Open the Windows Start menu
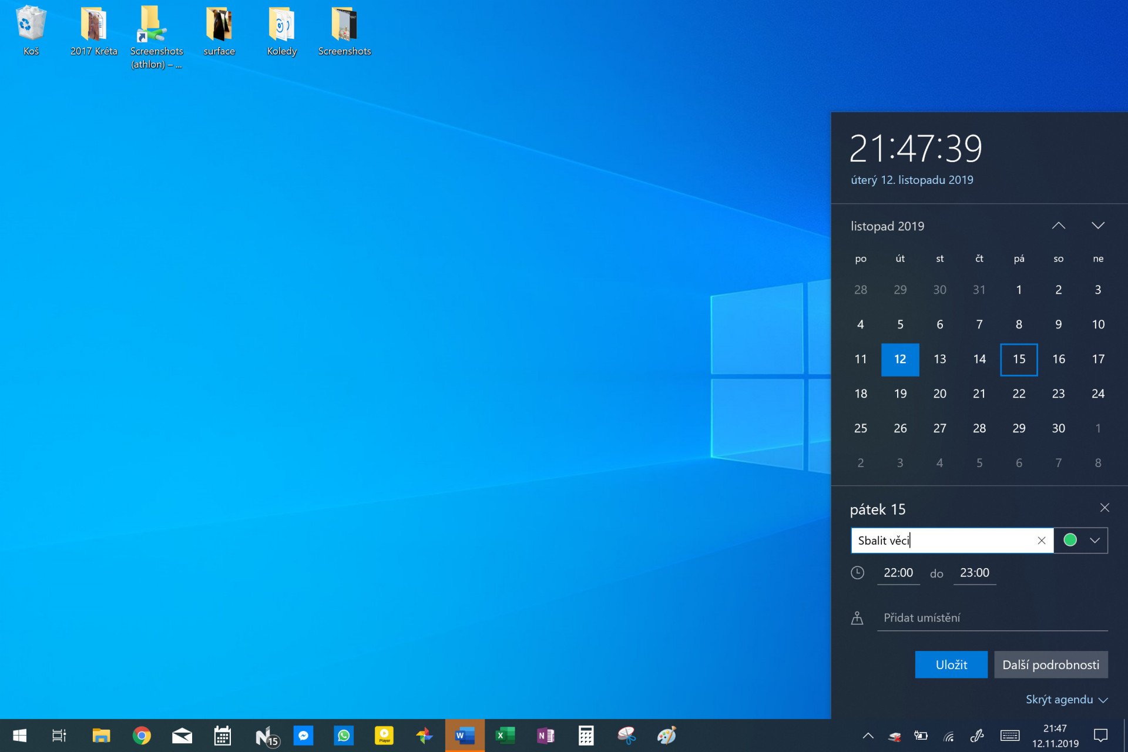Screen dimensions: 1128x752 point(19,736)
